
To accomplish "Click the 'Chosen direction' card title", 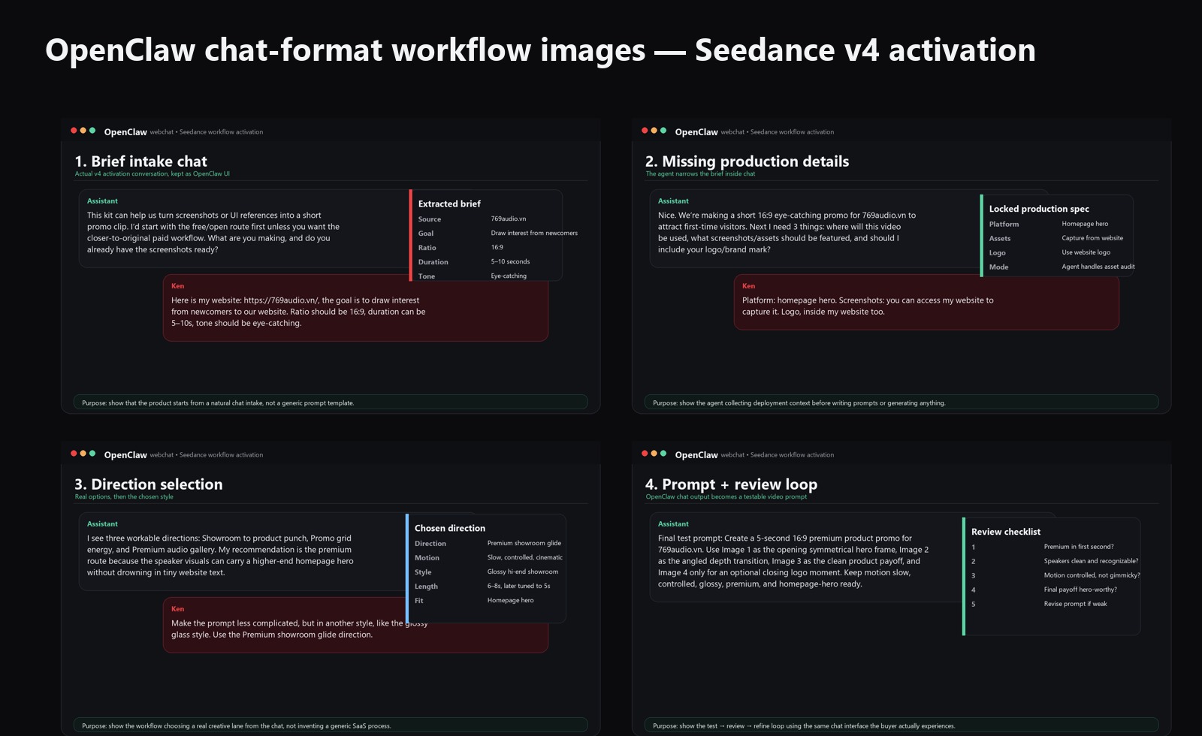I will click(450, 528).
